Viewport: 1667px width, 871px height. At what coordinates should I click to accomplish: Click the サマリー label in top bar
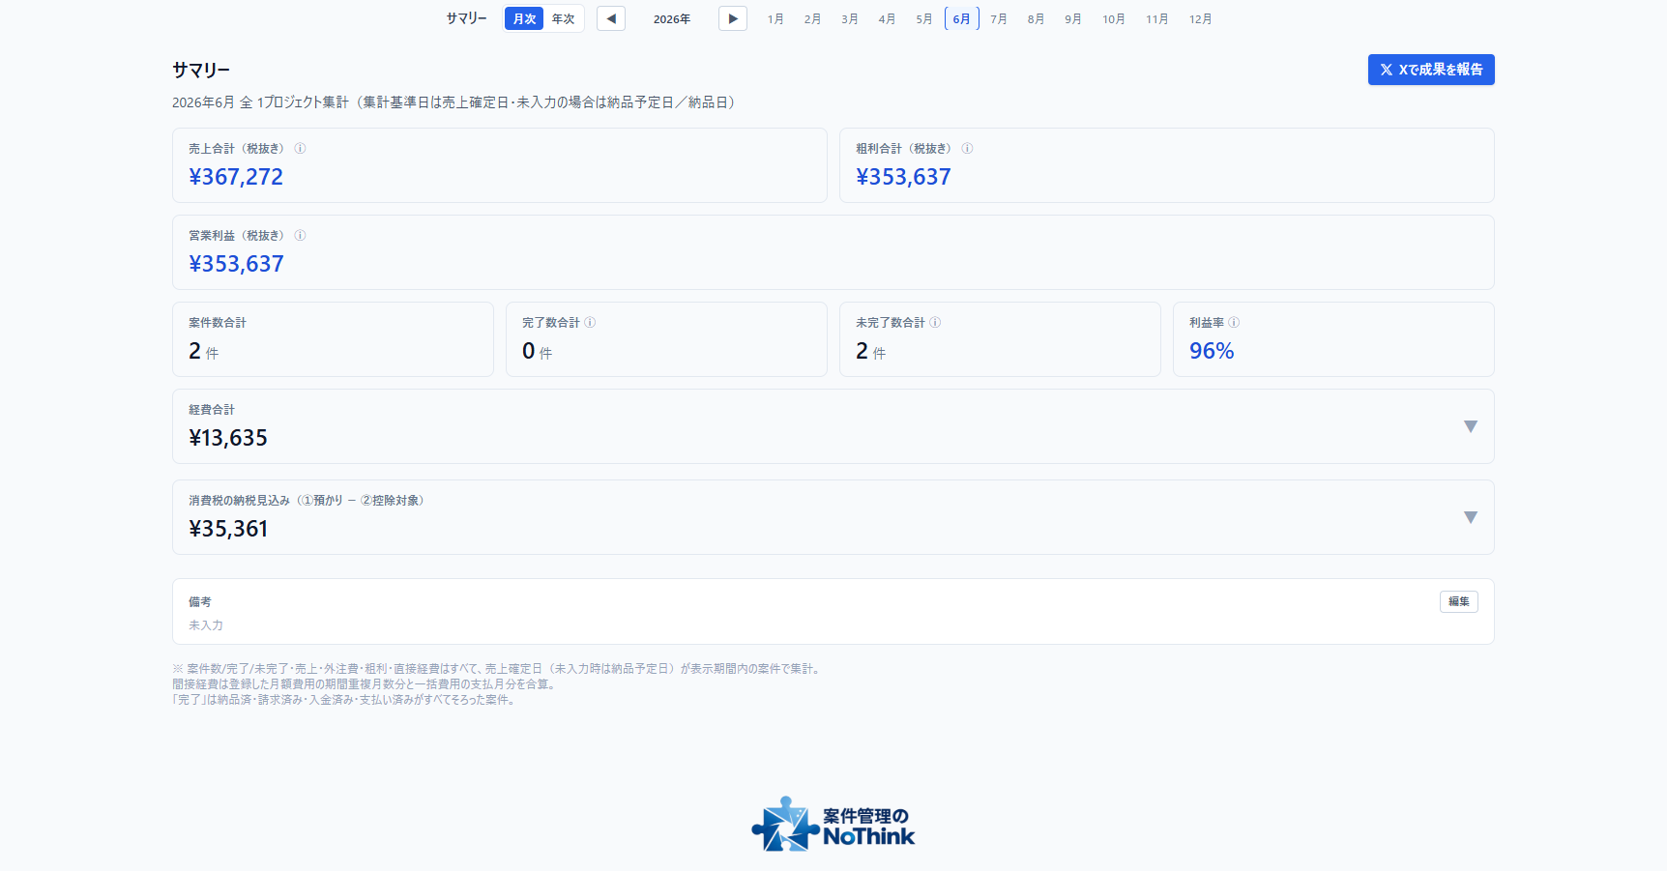pos(466,18)
